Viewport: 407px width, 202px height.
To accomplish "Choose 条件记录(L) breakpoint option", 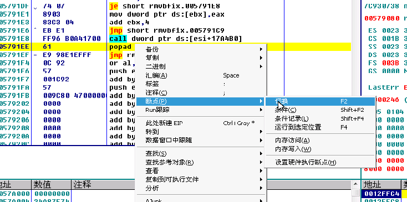I will pos(320,118).
